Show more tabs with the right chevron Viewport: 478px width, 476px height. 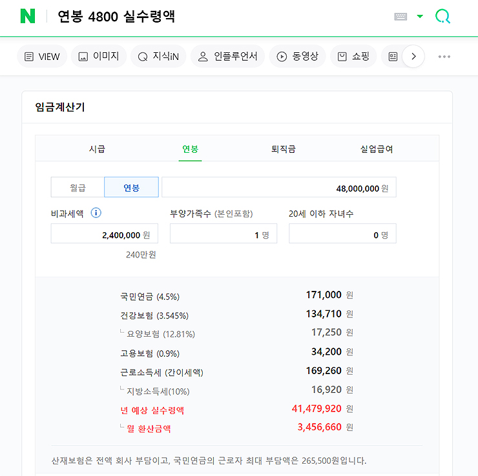pos(413,56)
